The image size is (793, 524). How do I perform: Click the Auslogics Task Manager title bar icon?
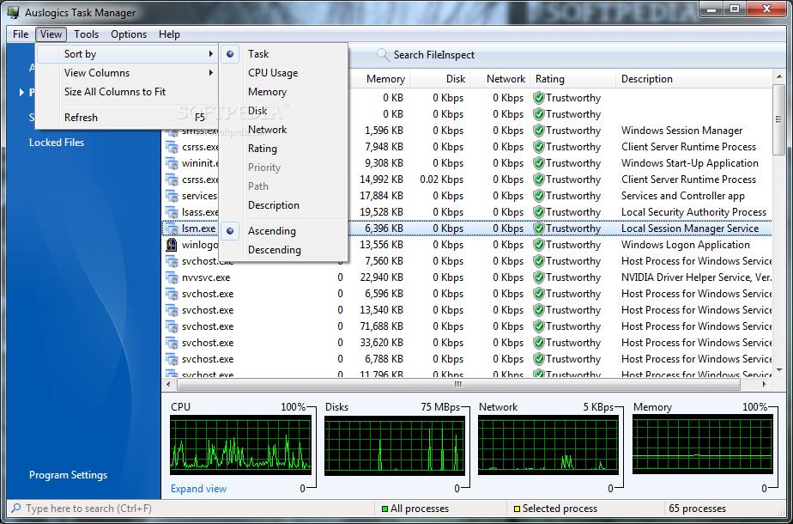pyautogui.click(x=14, y=11)
